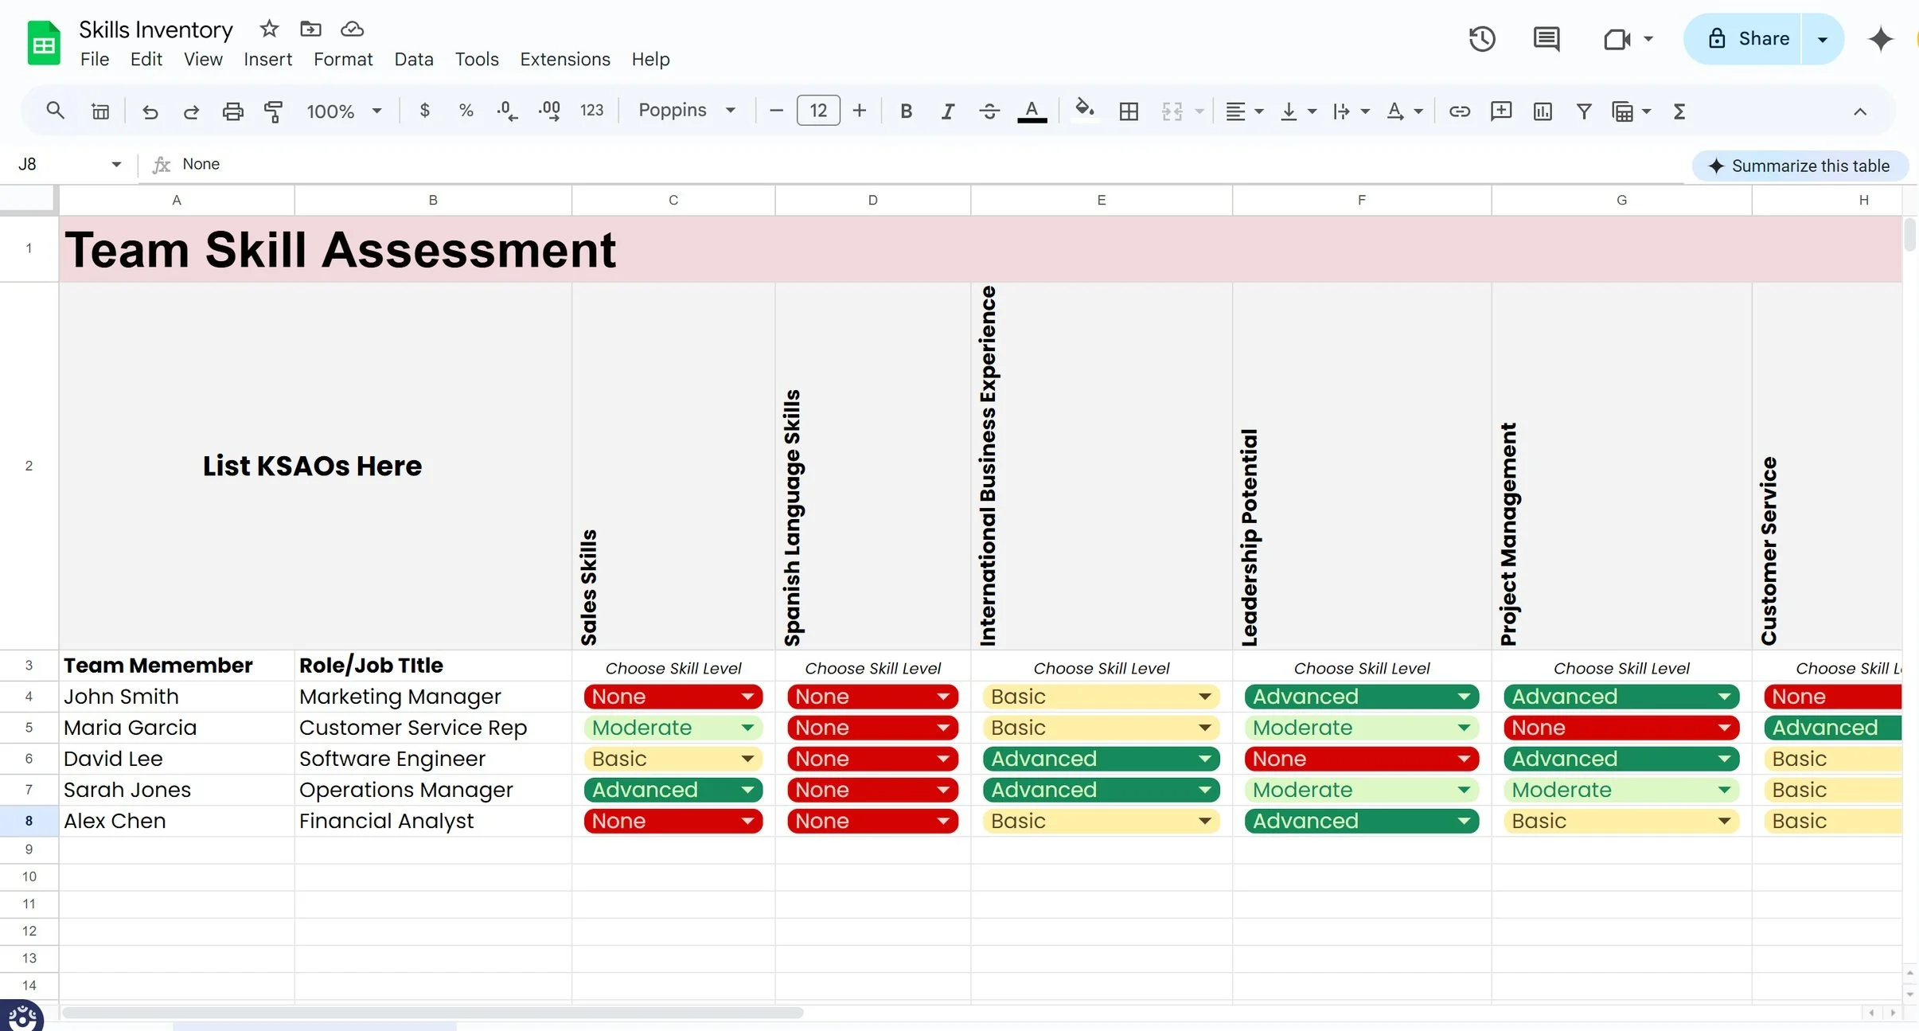Click Summarize this table button
Viewport: 1919px width, 1031px height.
pyautogui.click(x=1800, y=166)
